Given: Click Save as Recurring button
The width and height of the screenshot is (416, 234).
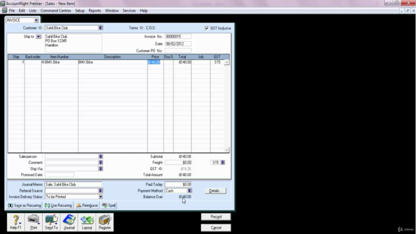Looking at the screenshot, I should tap(25, 205).
